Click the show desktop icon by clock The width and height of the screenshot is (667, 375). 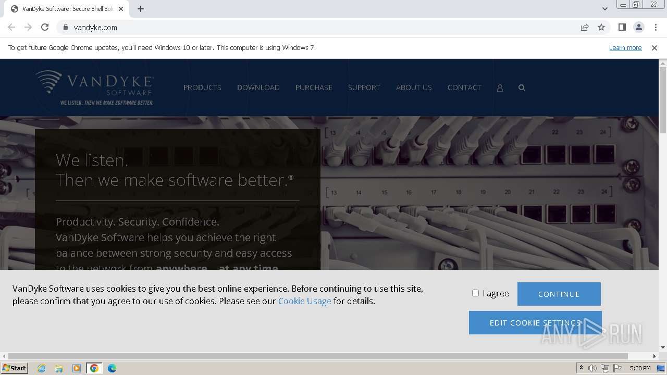pyautogui.click(x=661, y=368)
